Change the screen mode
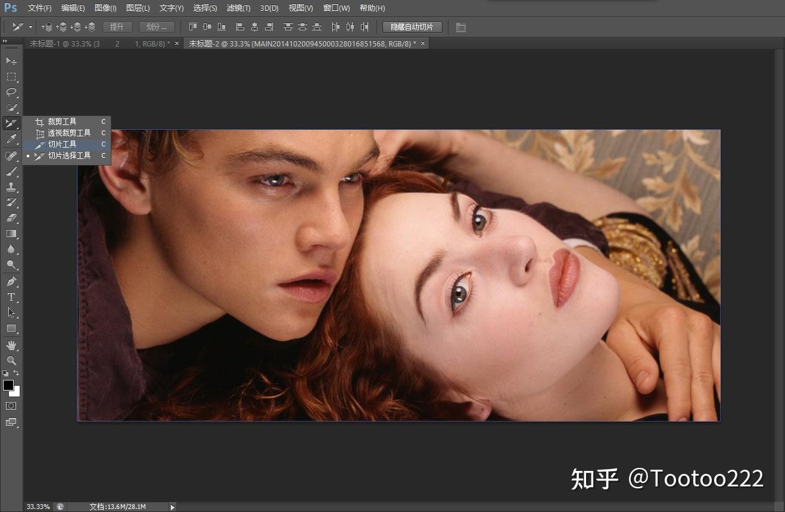This screenshot has width=785, height=512. 11,422
